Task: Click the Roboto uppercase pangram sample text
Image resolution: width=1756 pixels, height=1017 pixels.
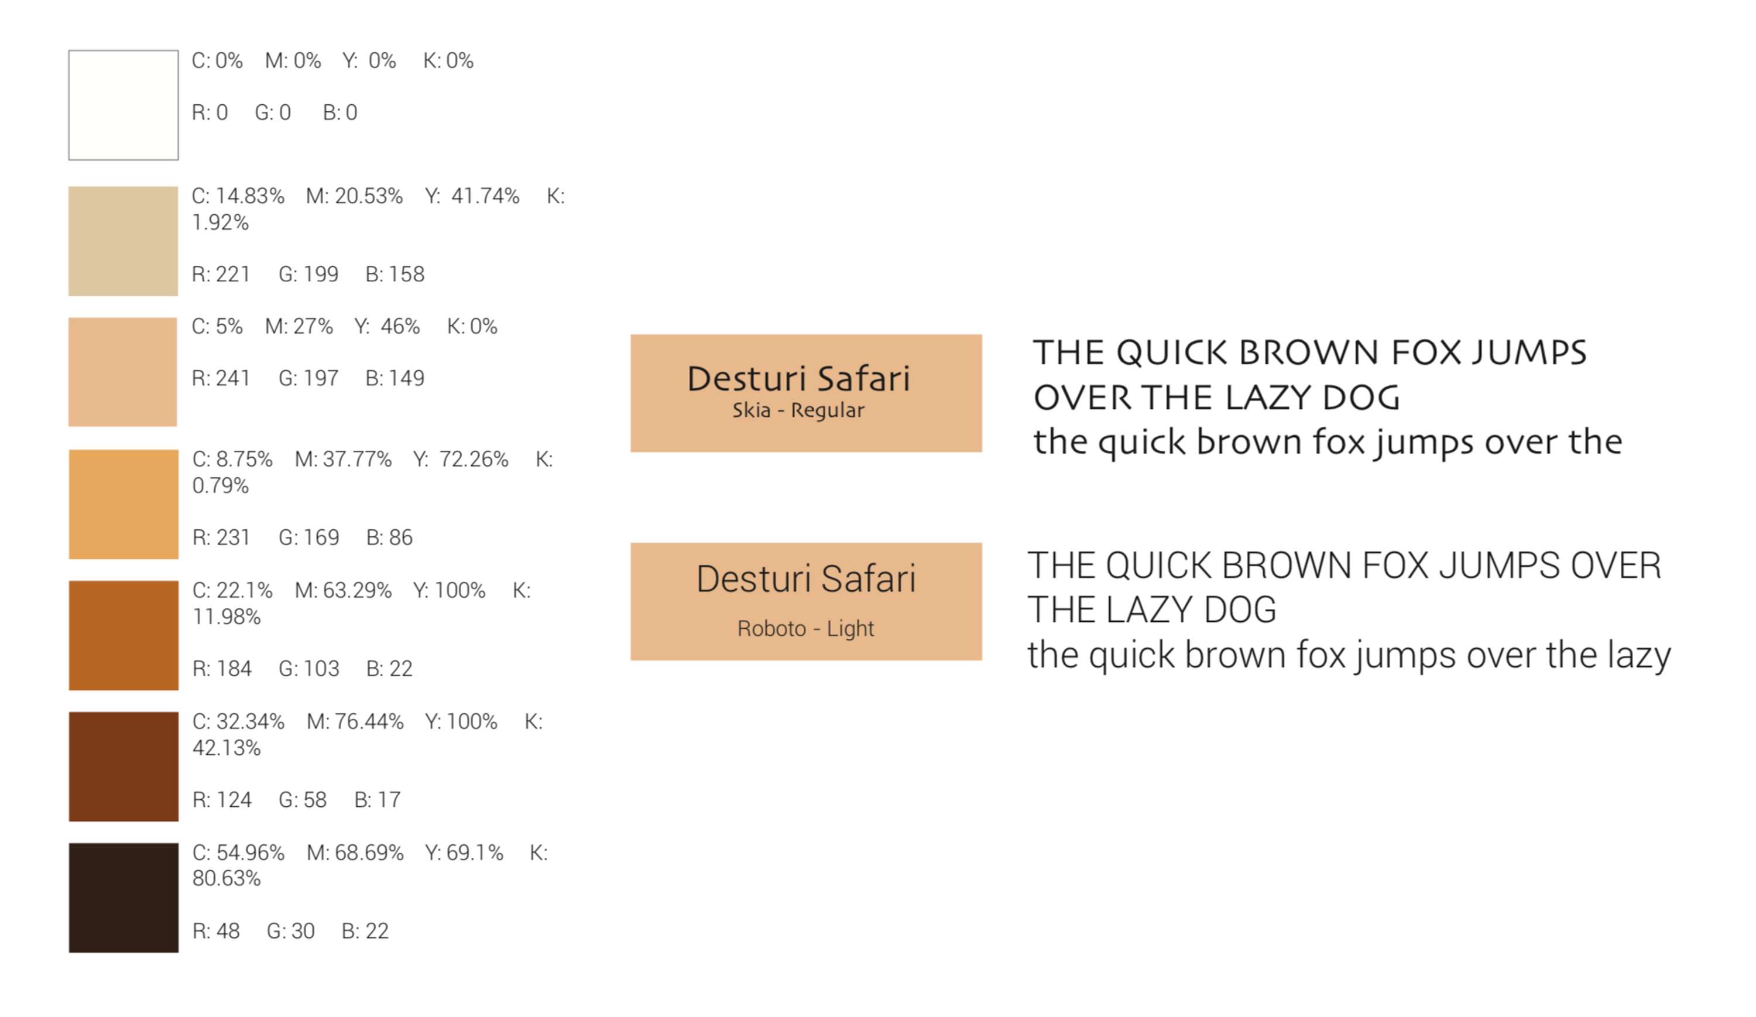Action: pyautogui.click(x=1344, y=588)
